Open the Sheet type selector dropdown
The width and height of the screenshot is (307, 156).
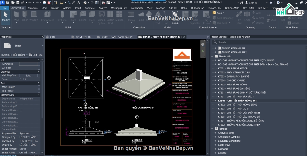(x=43, y=46)
